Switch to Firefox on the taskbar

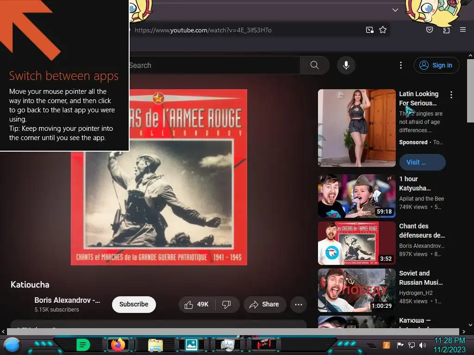click(118, 345)
